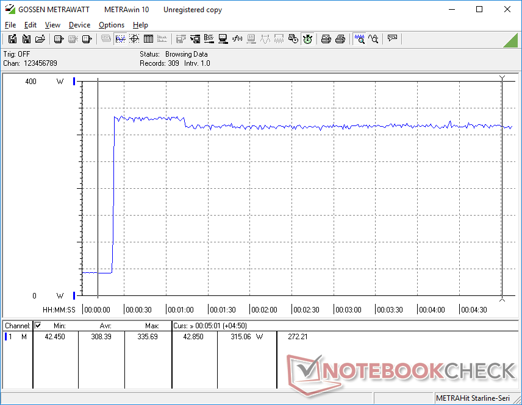Click the greyed-out bar chart view icon

click(x=162, y=39)
